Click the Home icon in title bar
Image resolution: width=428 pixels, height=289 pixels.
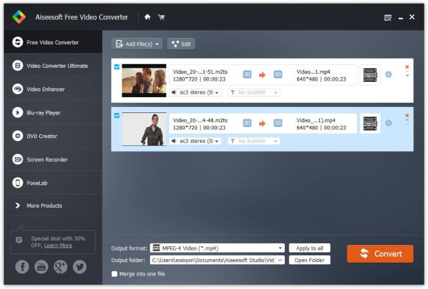(147, 17)
